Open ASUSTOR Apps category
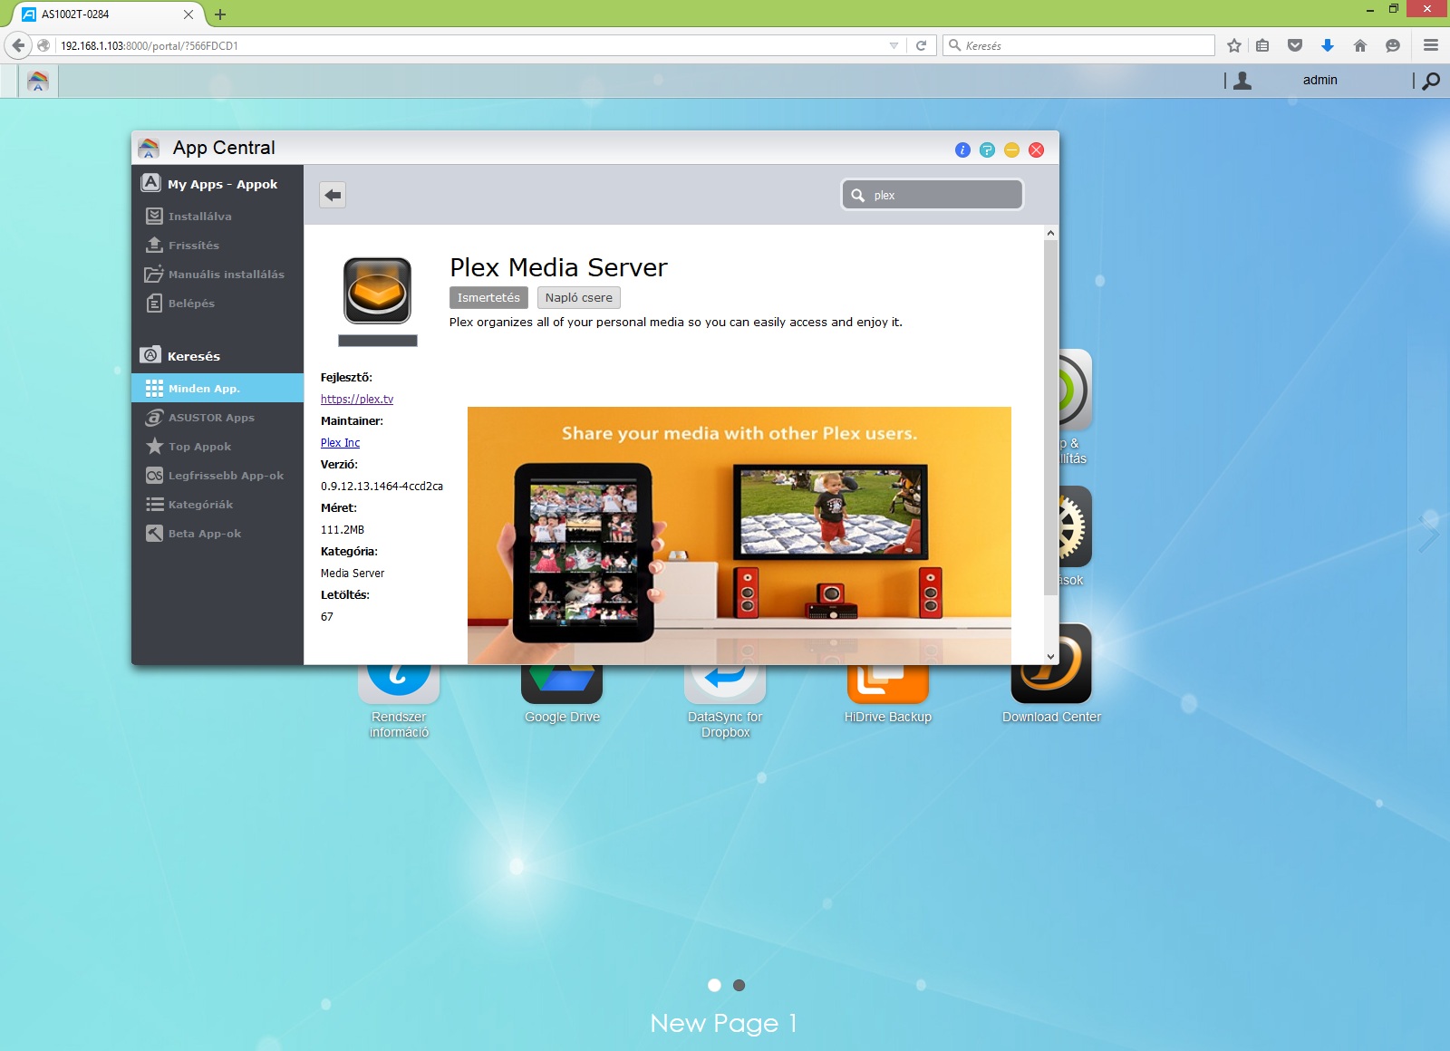This screenshot has width=1450, height=1051. (x=217, y=418)
